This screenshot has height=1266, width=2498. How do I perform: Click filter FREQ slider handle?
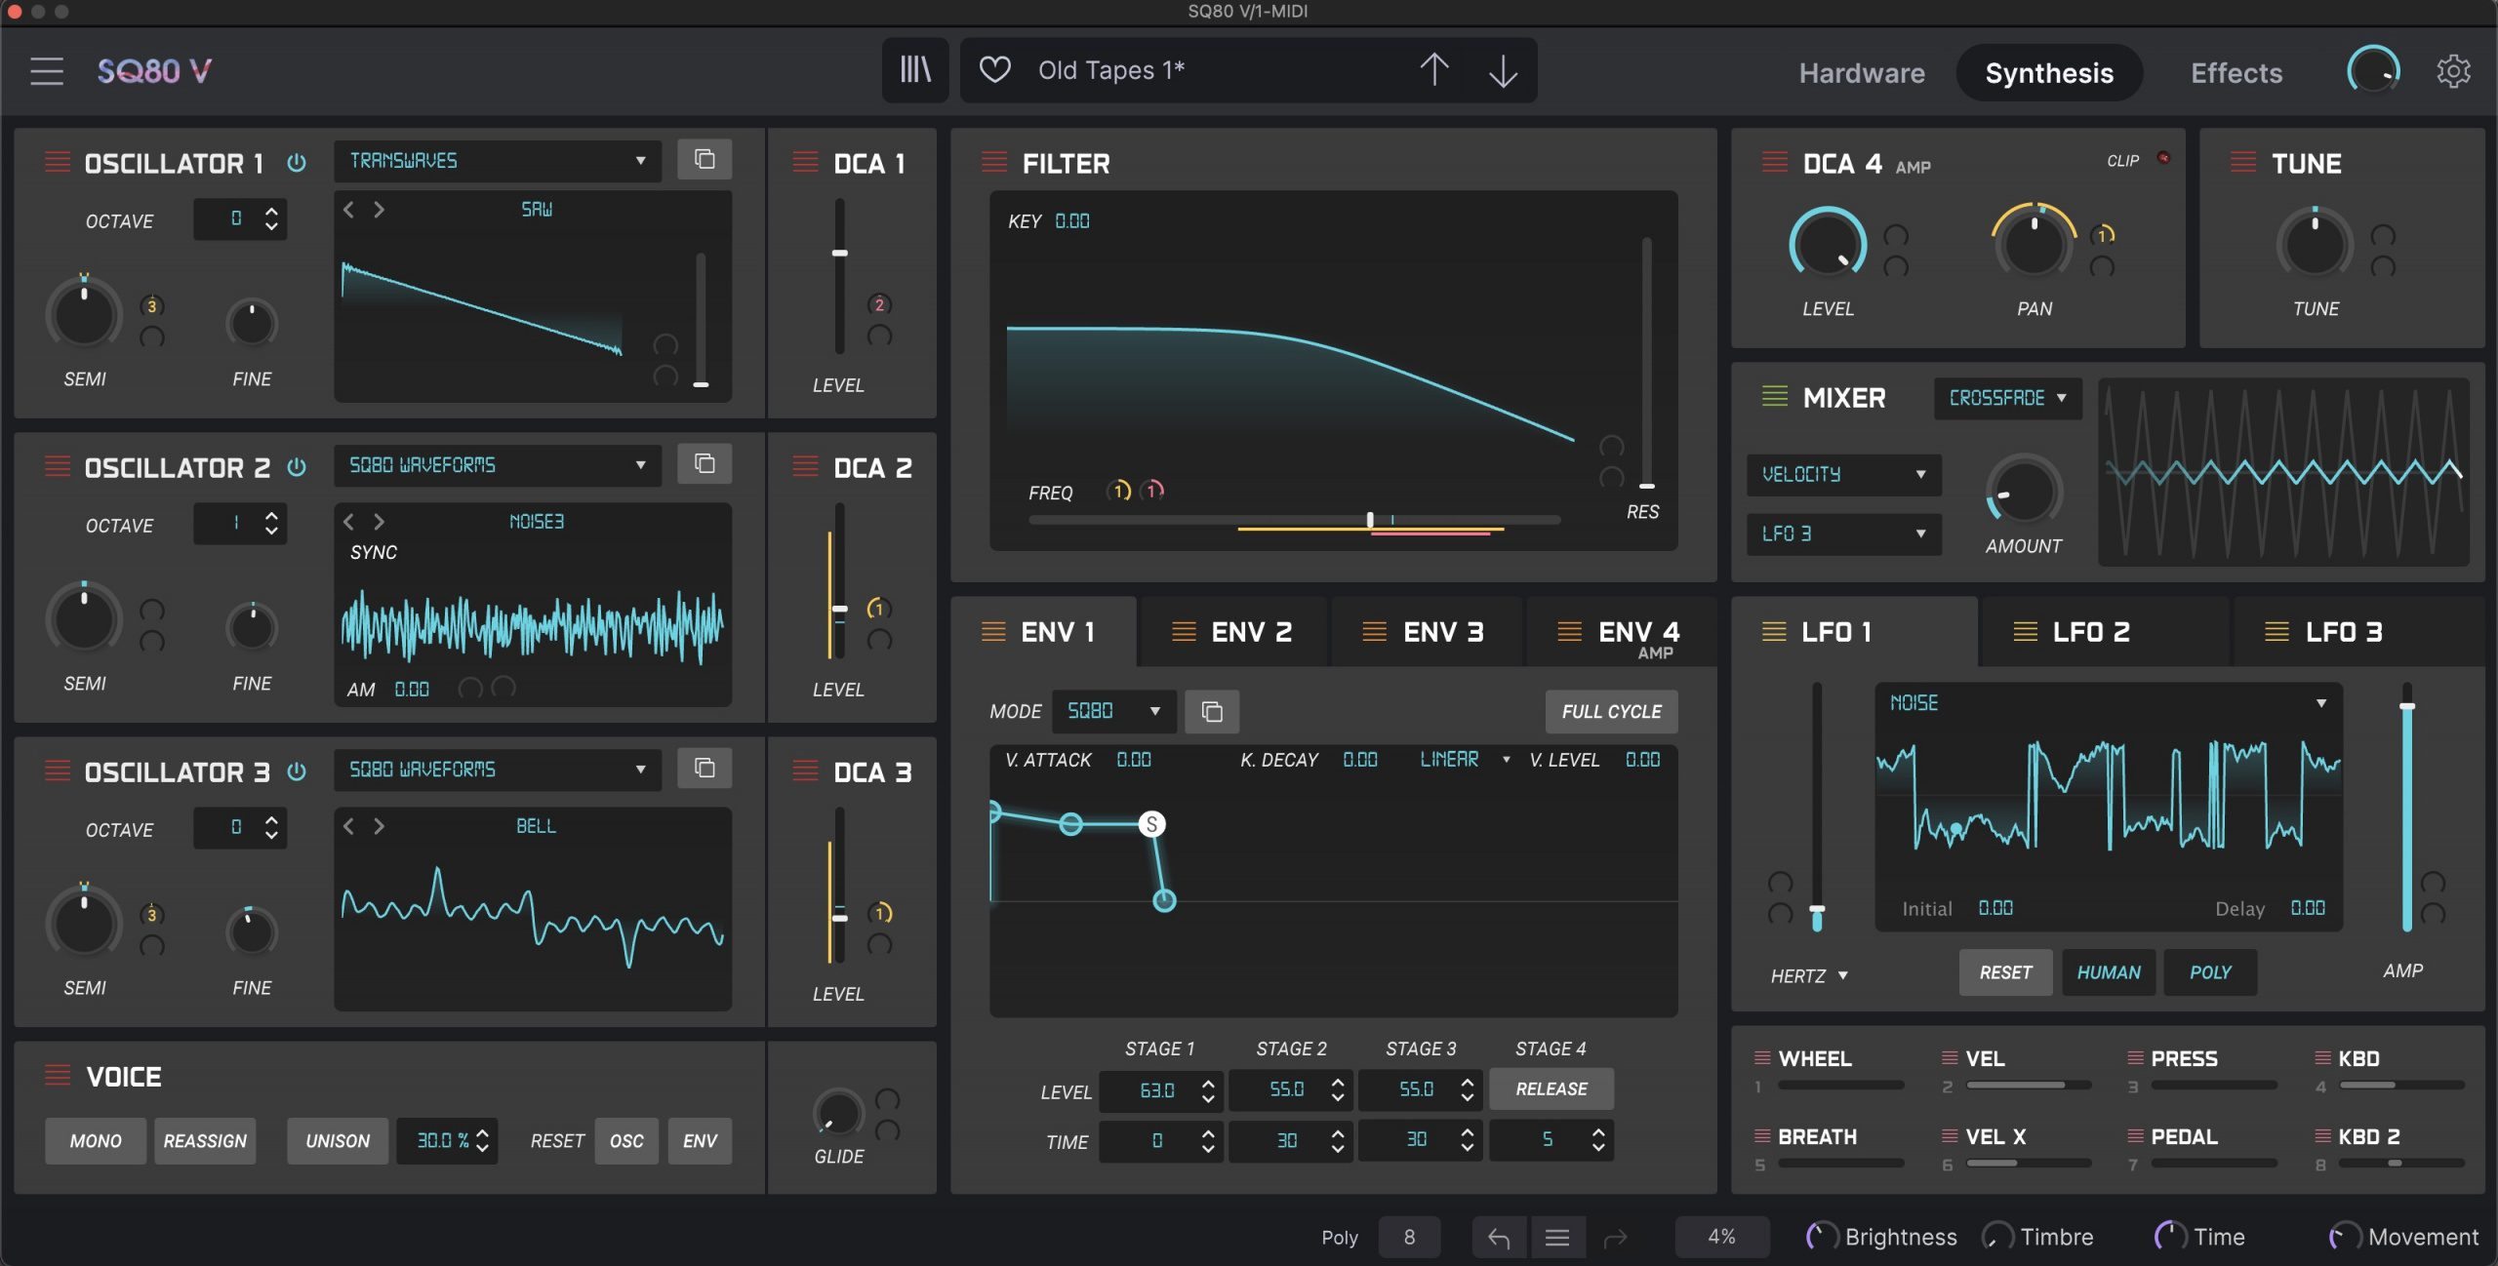click(1370, 520)
